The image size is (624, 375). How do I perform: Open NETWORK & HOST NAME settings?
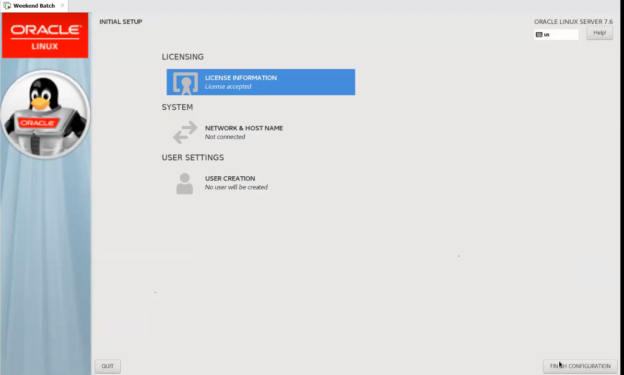[261, 132]
